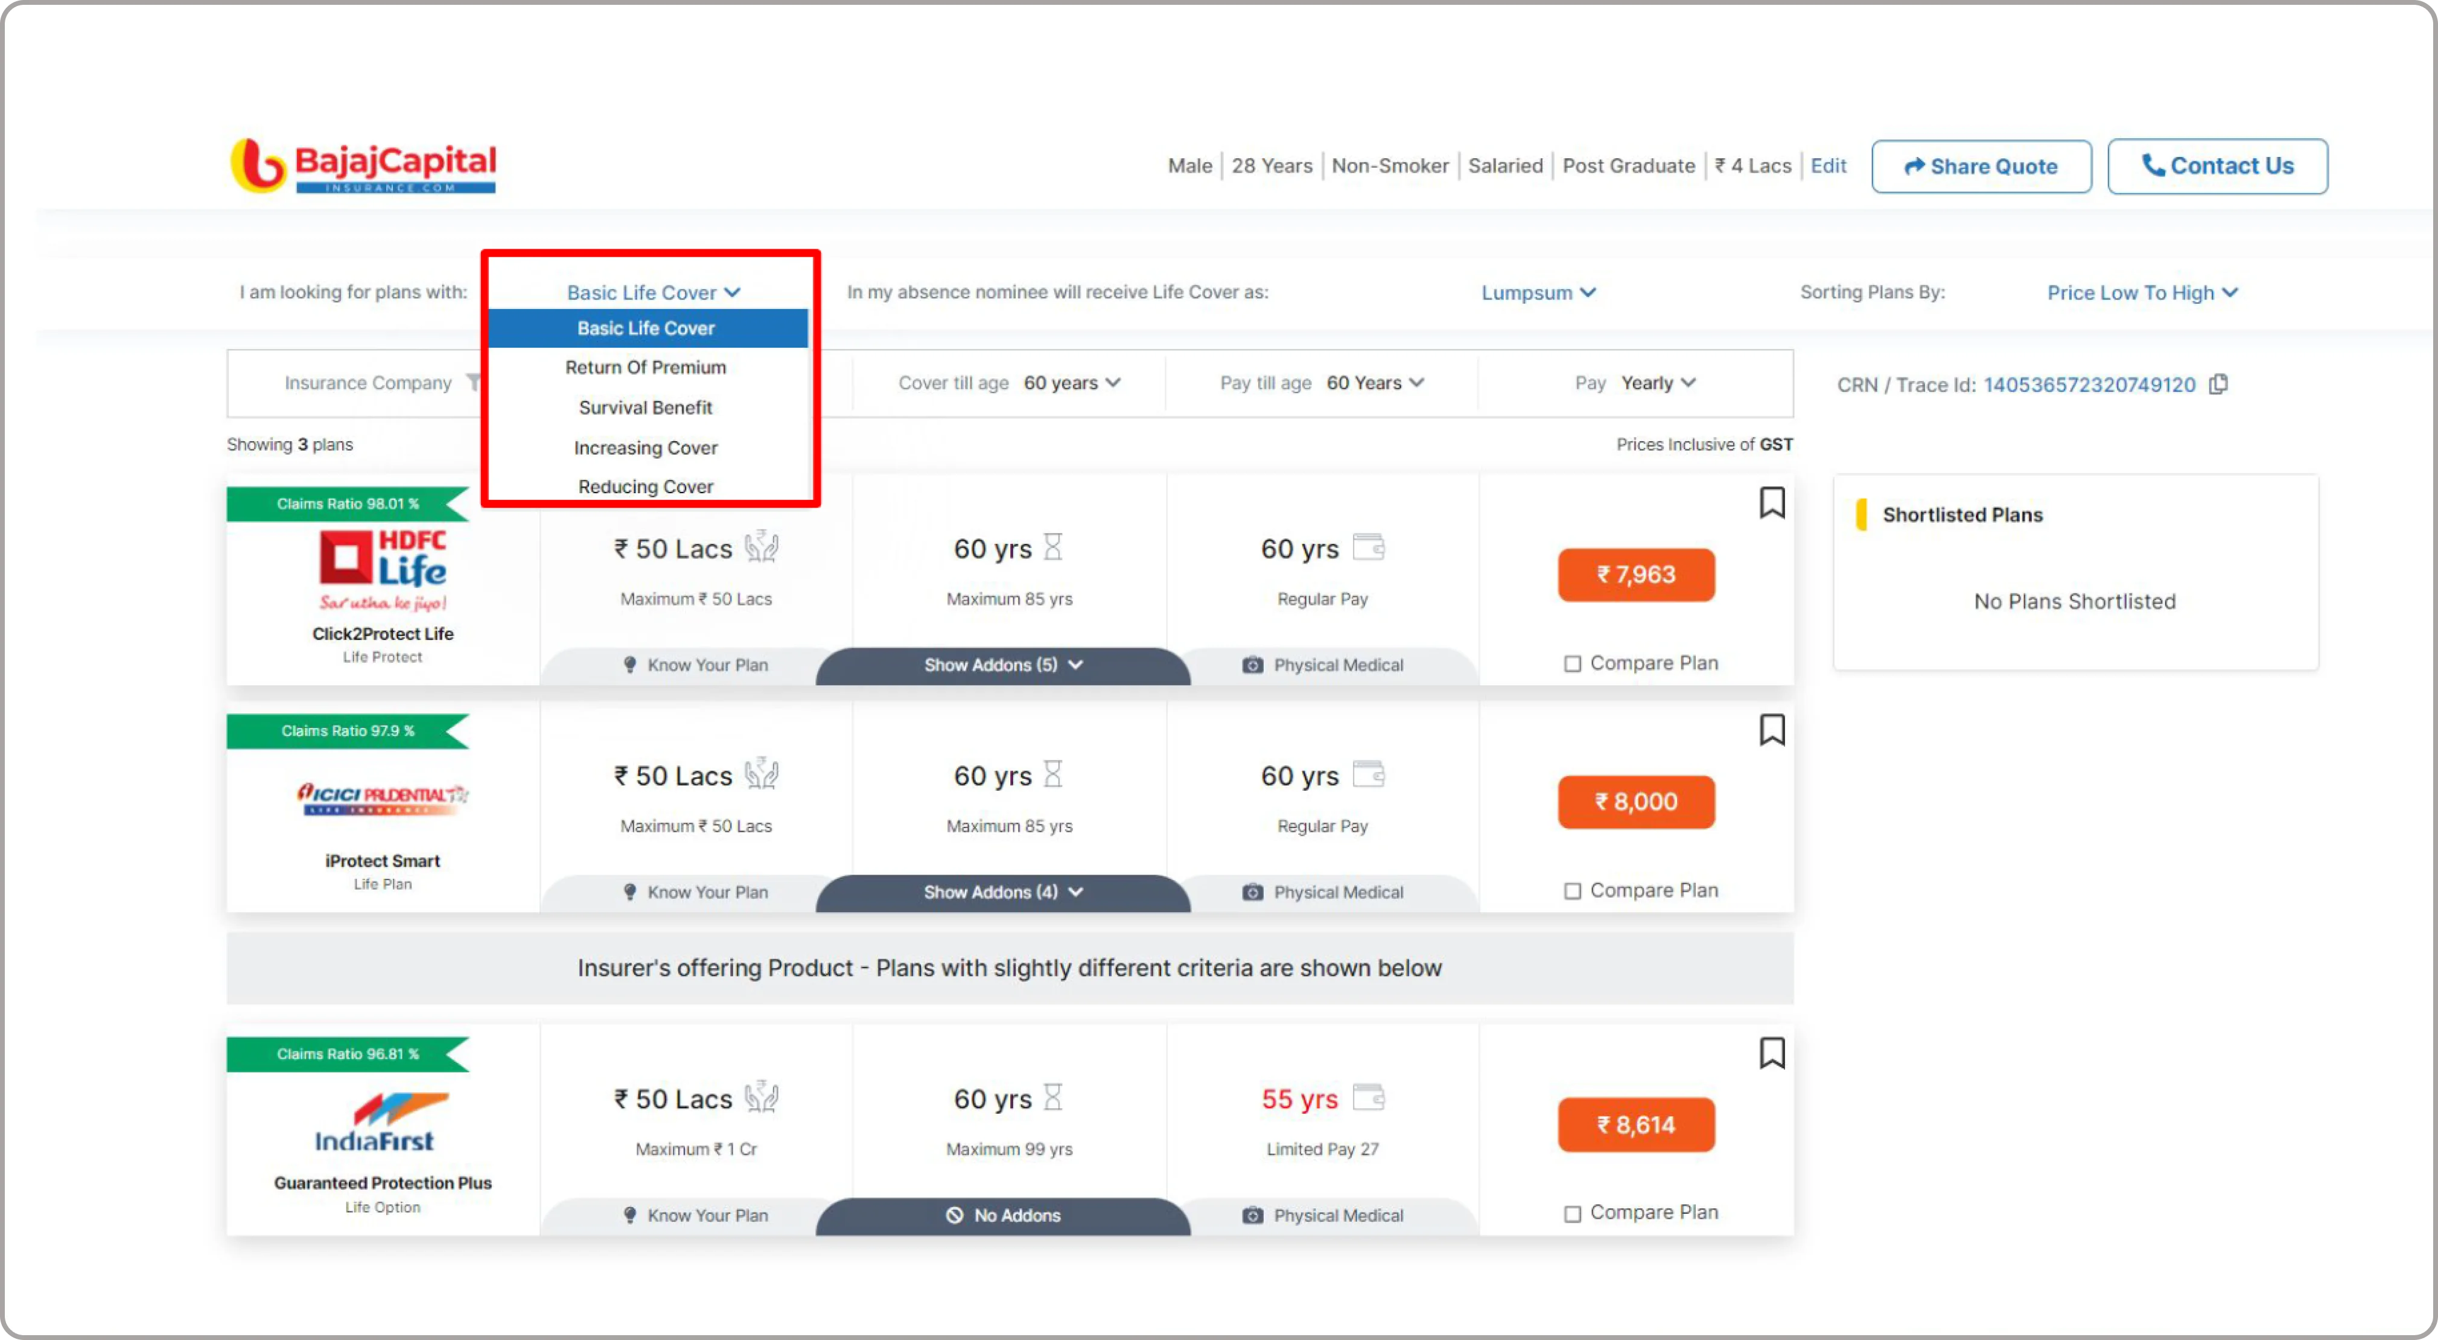
Task: Click Guaranteed Protection Plus plan name
Action: pos(383,1183)
